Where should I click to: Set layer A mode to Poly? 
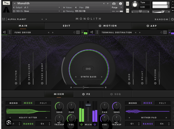[x=43, y=103]
